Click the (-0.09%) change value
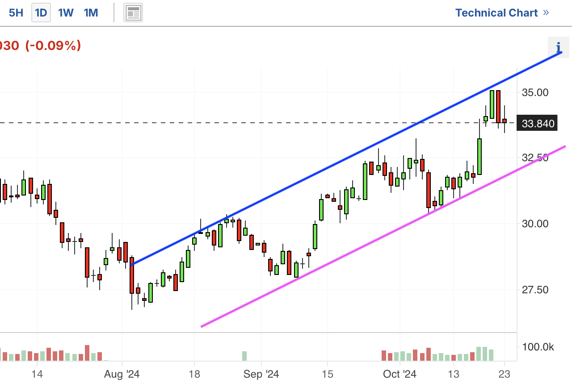Screen dimensions: 572x383 click(53, 45)
